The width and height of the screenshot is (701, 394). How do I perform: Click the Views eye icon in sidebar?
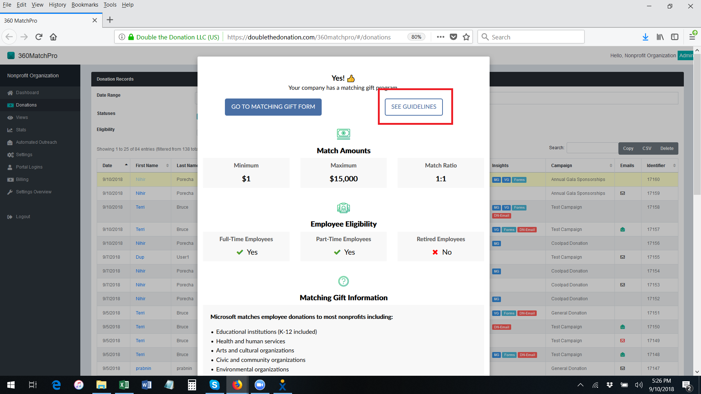(10, 117)
